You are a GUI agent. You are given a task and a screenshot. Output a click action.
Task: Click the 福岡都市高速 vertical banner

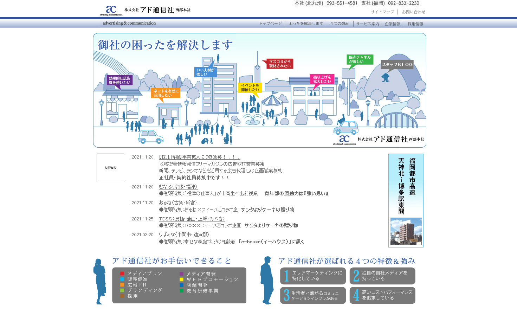[406, 200]
